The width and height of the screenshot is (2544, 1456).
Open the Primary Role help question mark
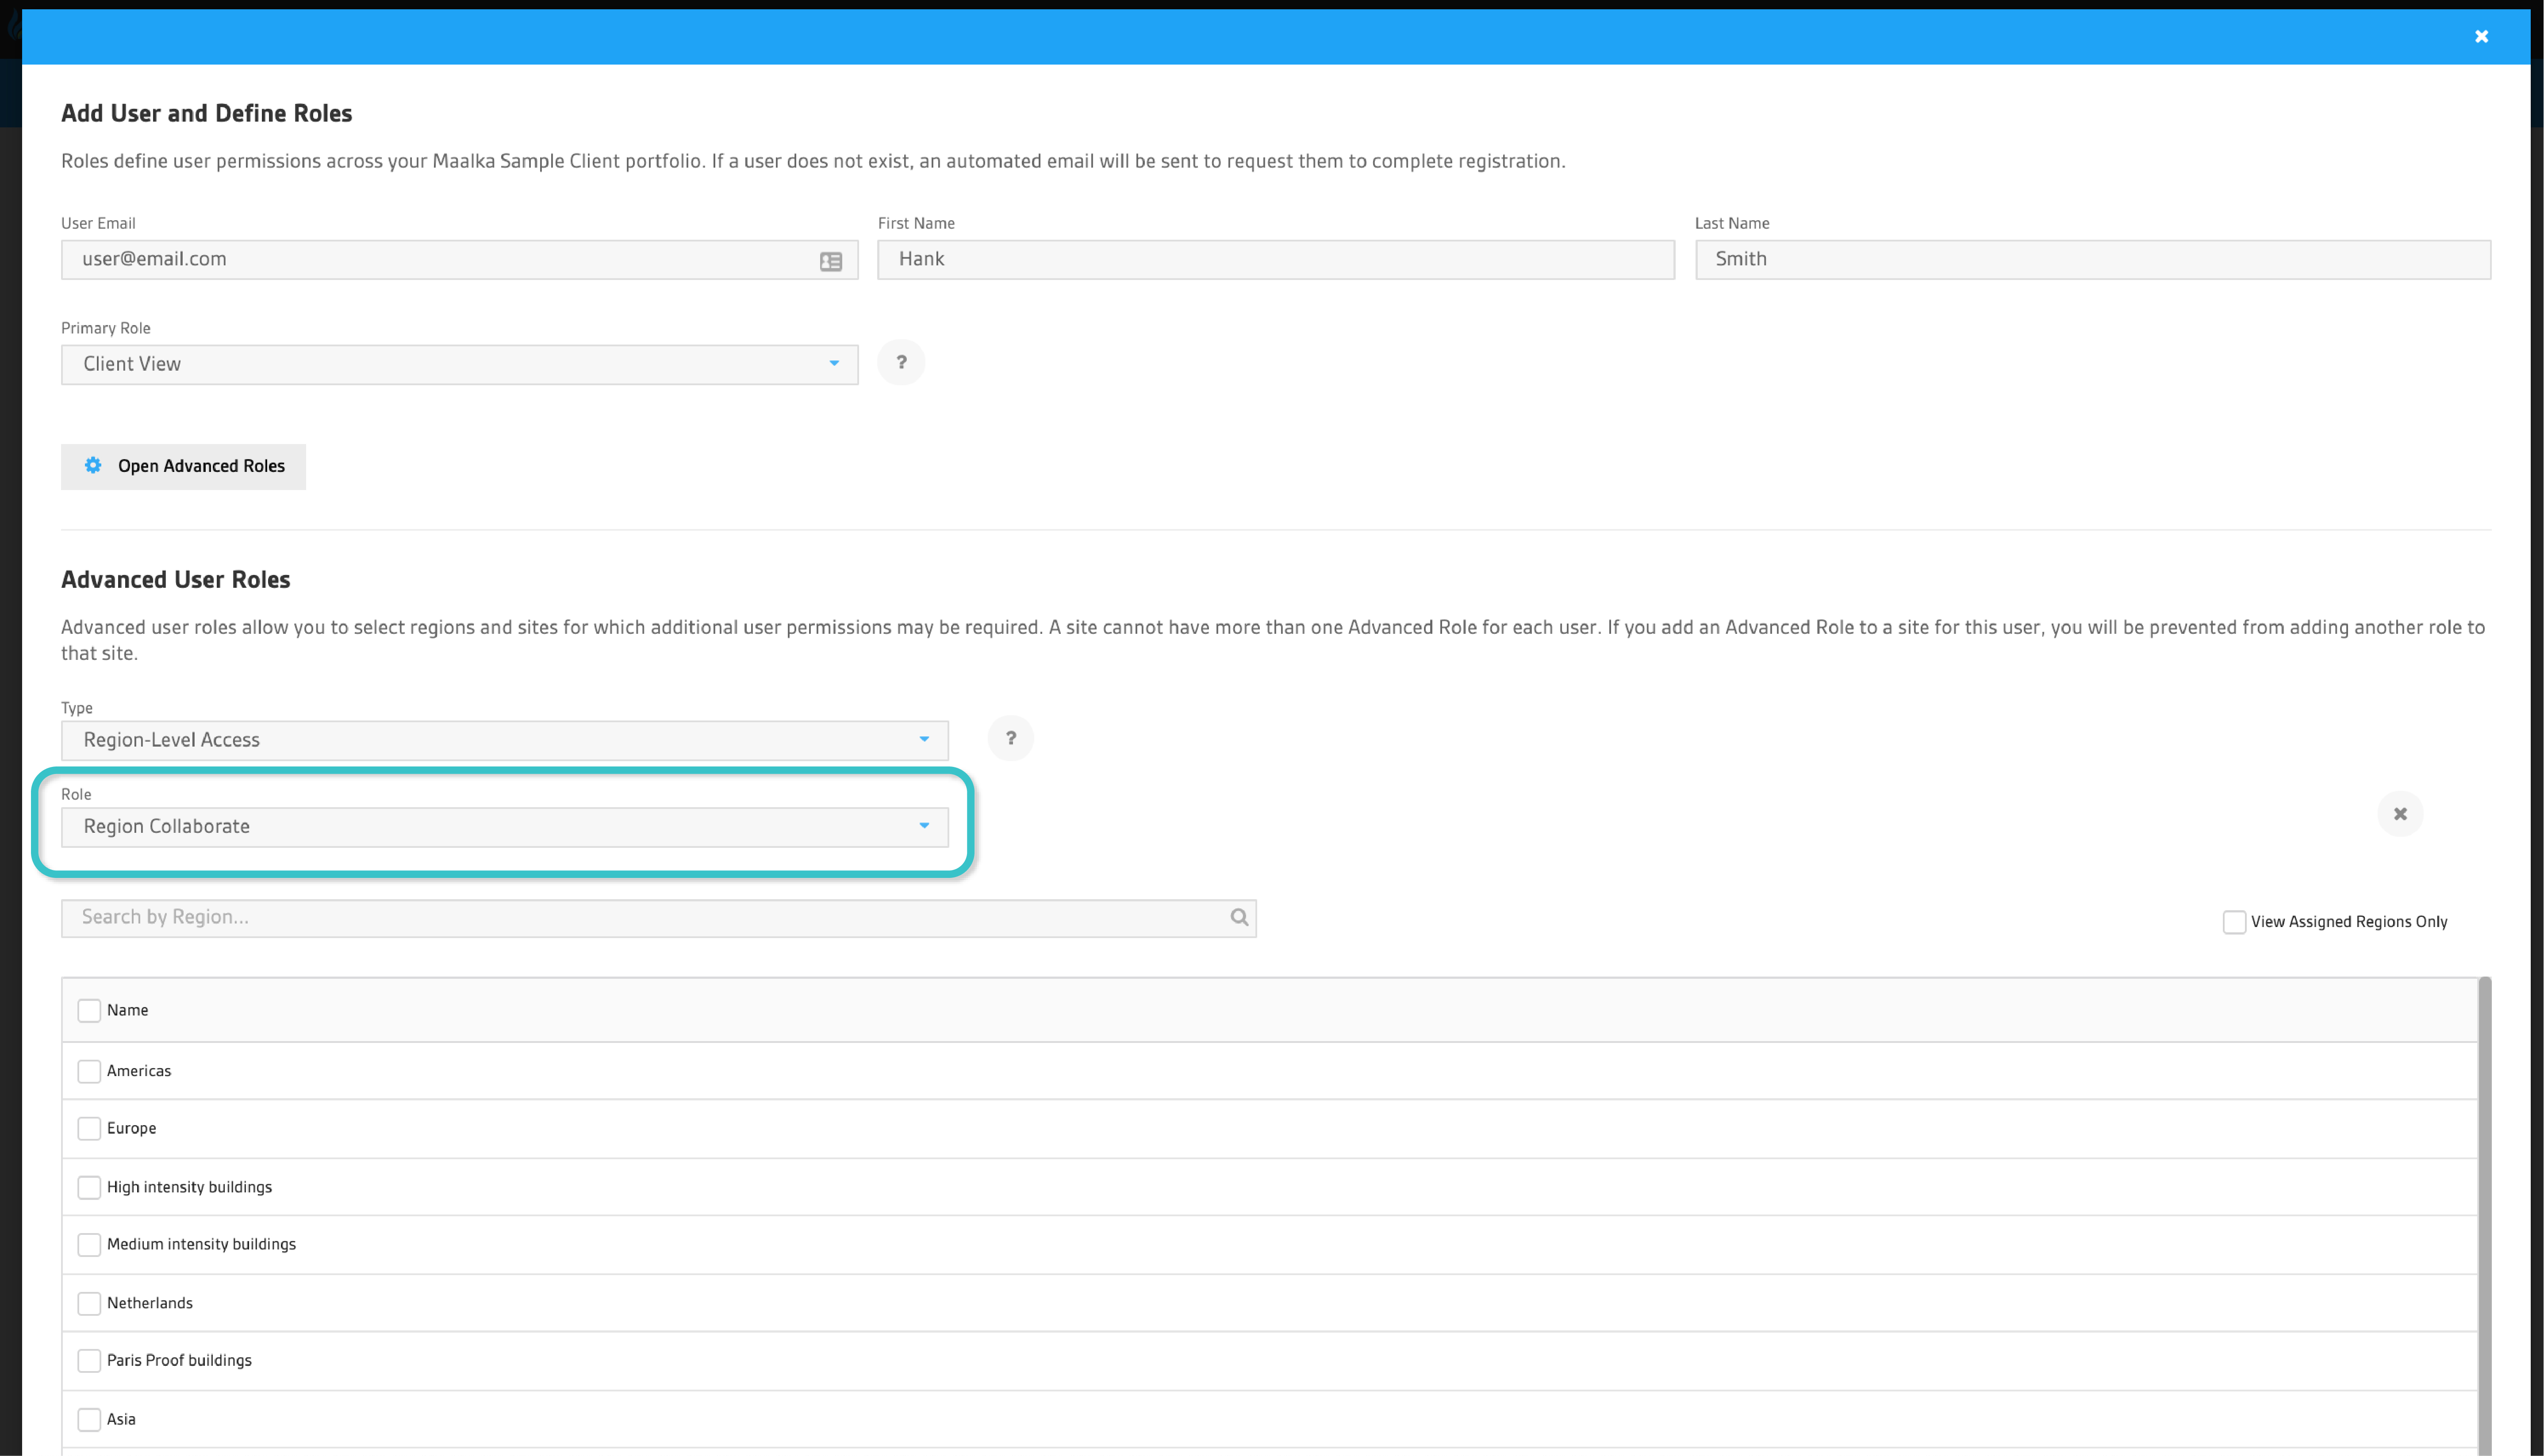tap(901, 362)
